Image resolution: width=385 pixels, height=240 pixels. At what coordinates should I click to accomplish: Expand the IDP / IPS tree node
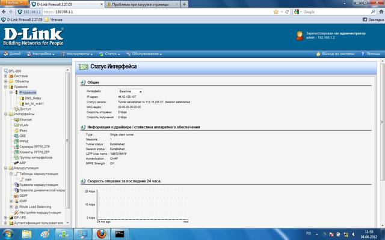[x=5, y=218]
